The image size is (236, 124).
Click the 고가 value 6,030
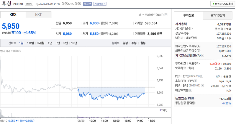[94, 23]
